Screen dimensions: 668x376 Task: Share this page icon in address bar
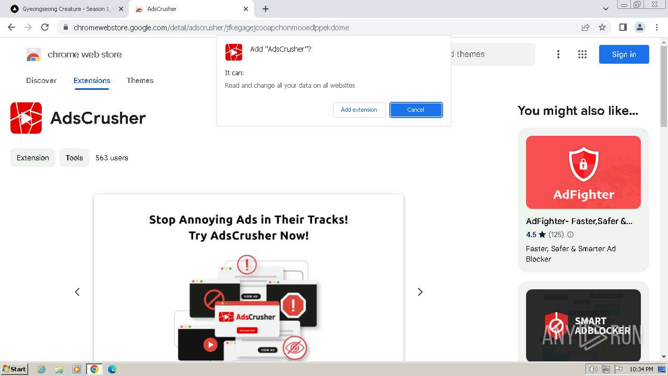pyautogui.click(x=586, y=27)
